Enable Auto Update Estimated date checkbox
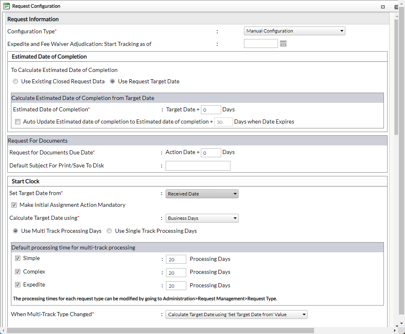Viewport: 405px width, 334px height. pyautogui.click(x=17, y=121)
